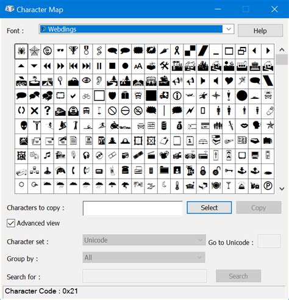
Task: Pick the trophy cup character
Action: (73, 51)
